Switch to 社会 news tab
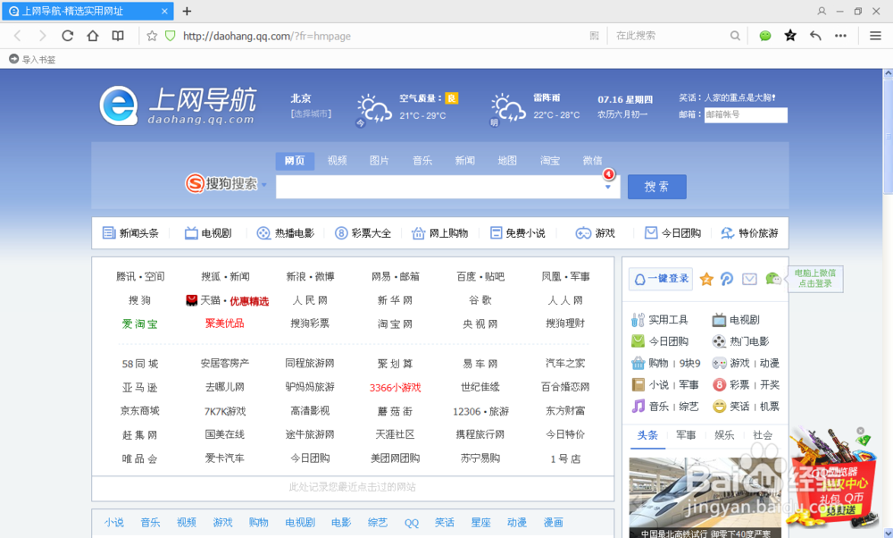The height and width of the screenshot is (538, 893). click(x=762, y=435)
